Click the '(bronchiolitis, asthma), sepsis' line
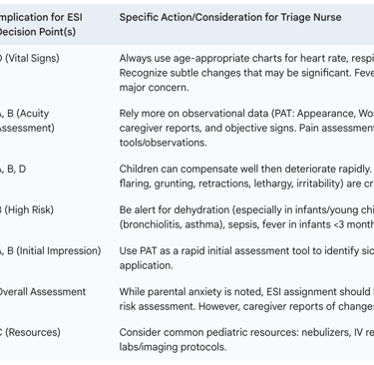Viewport: 374px width, 365px height. (x=246, y=224)
